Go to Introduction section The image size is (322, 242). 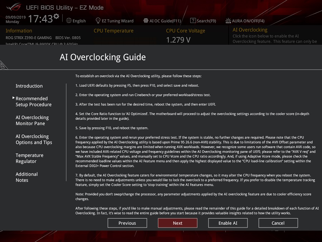pos(29,86)
